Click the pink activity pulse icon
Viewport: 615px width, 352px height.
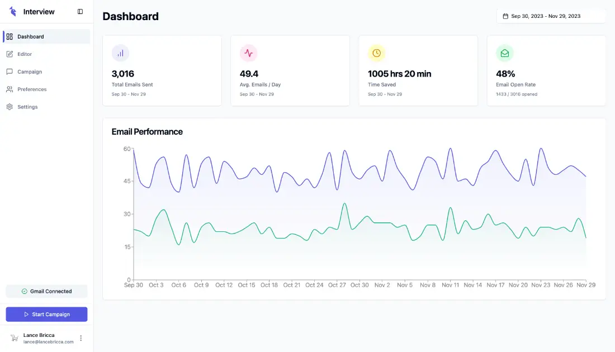click(248, 53)
